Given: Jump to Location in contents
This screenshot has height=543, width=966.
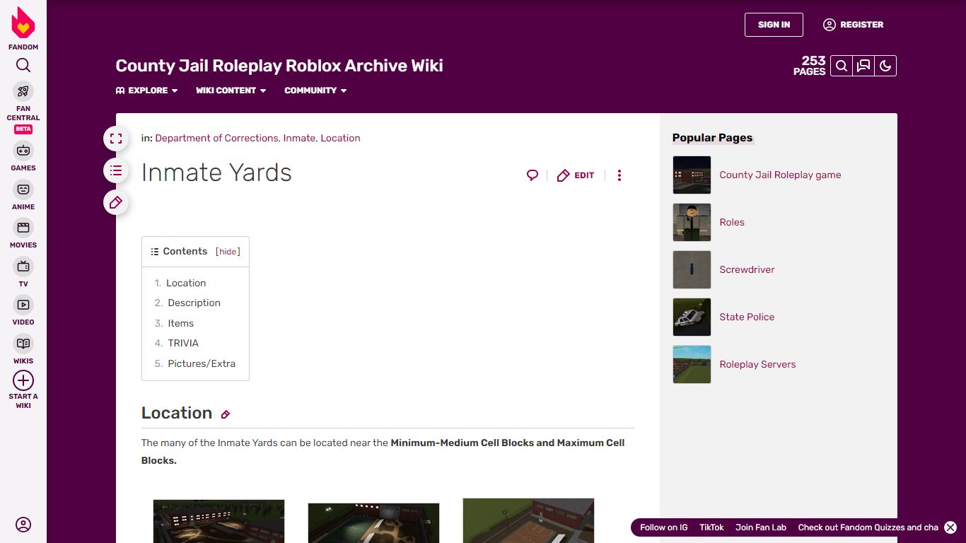Looking at the screenshot, I should coord(186,283).
